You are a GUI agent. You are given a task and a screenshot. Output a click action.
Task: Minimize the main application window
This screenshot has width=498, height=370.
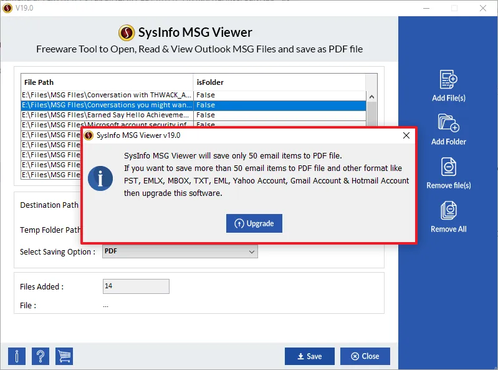coord(426,8)
